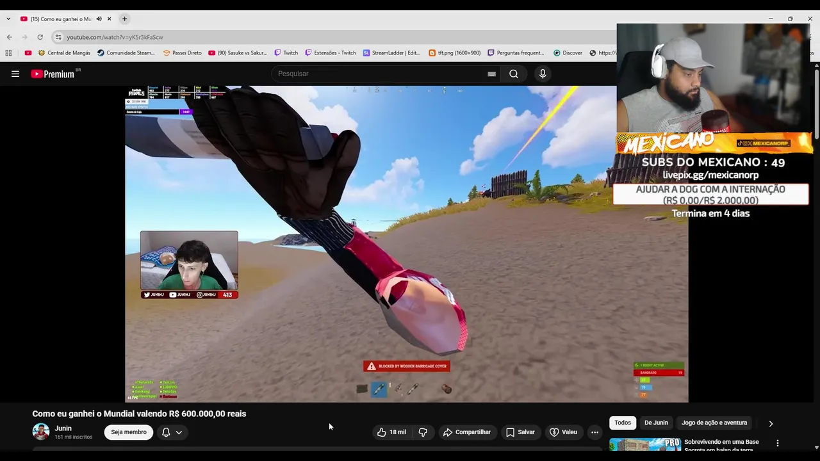Select the De Junin filter chip

656,423
